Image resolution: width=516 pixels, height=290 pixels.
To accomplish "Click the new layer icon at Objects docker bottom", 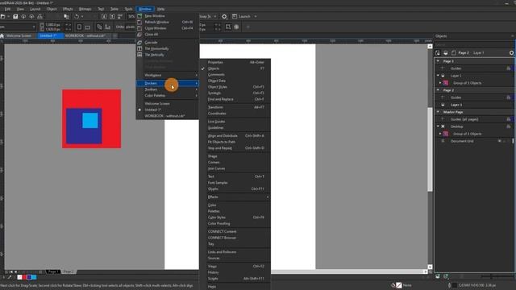I will coord(438,276).
